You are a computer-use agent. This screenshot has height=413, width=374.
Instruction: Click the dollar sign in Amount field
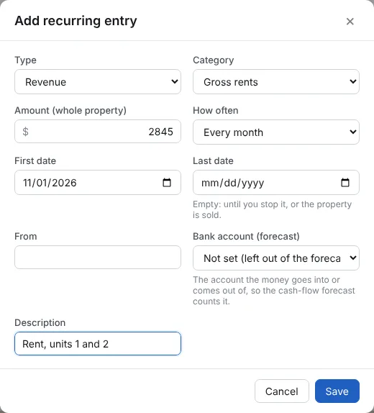point(26,132)
